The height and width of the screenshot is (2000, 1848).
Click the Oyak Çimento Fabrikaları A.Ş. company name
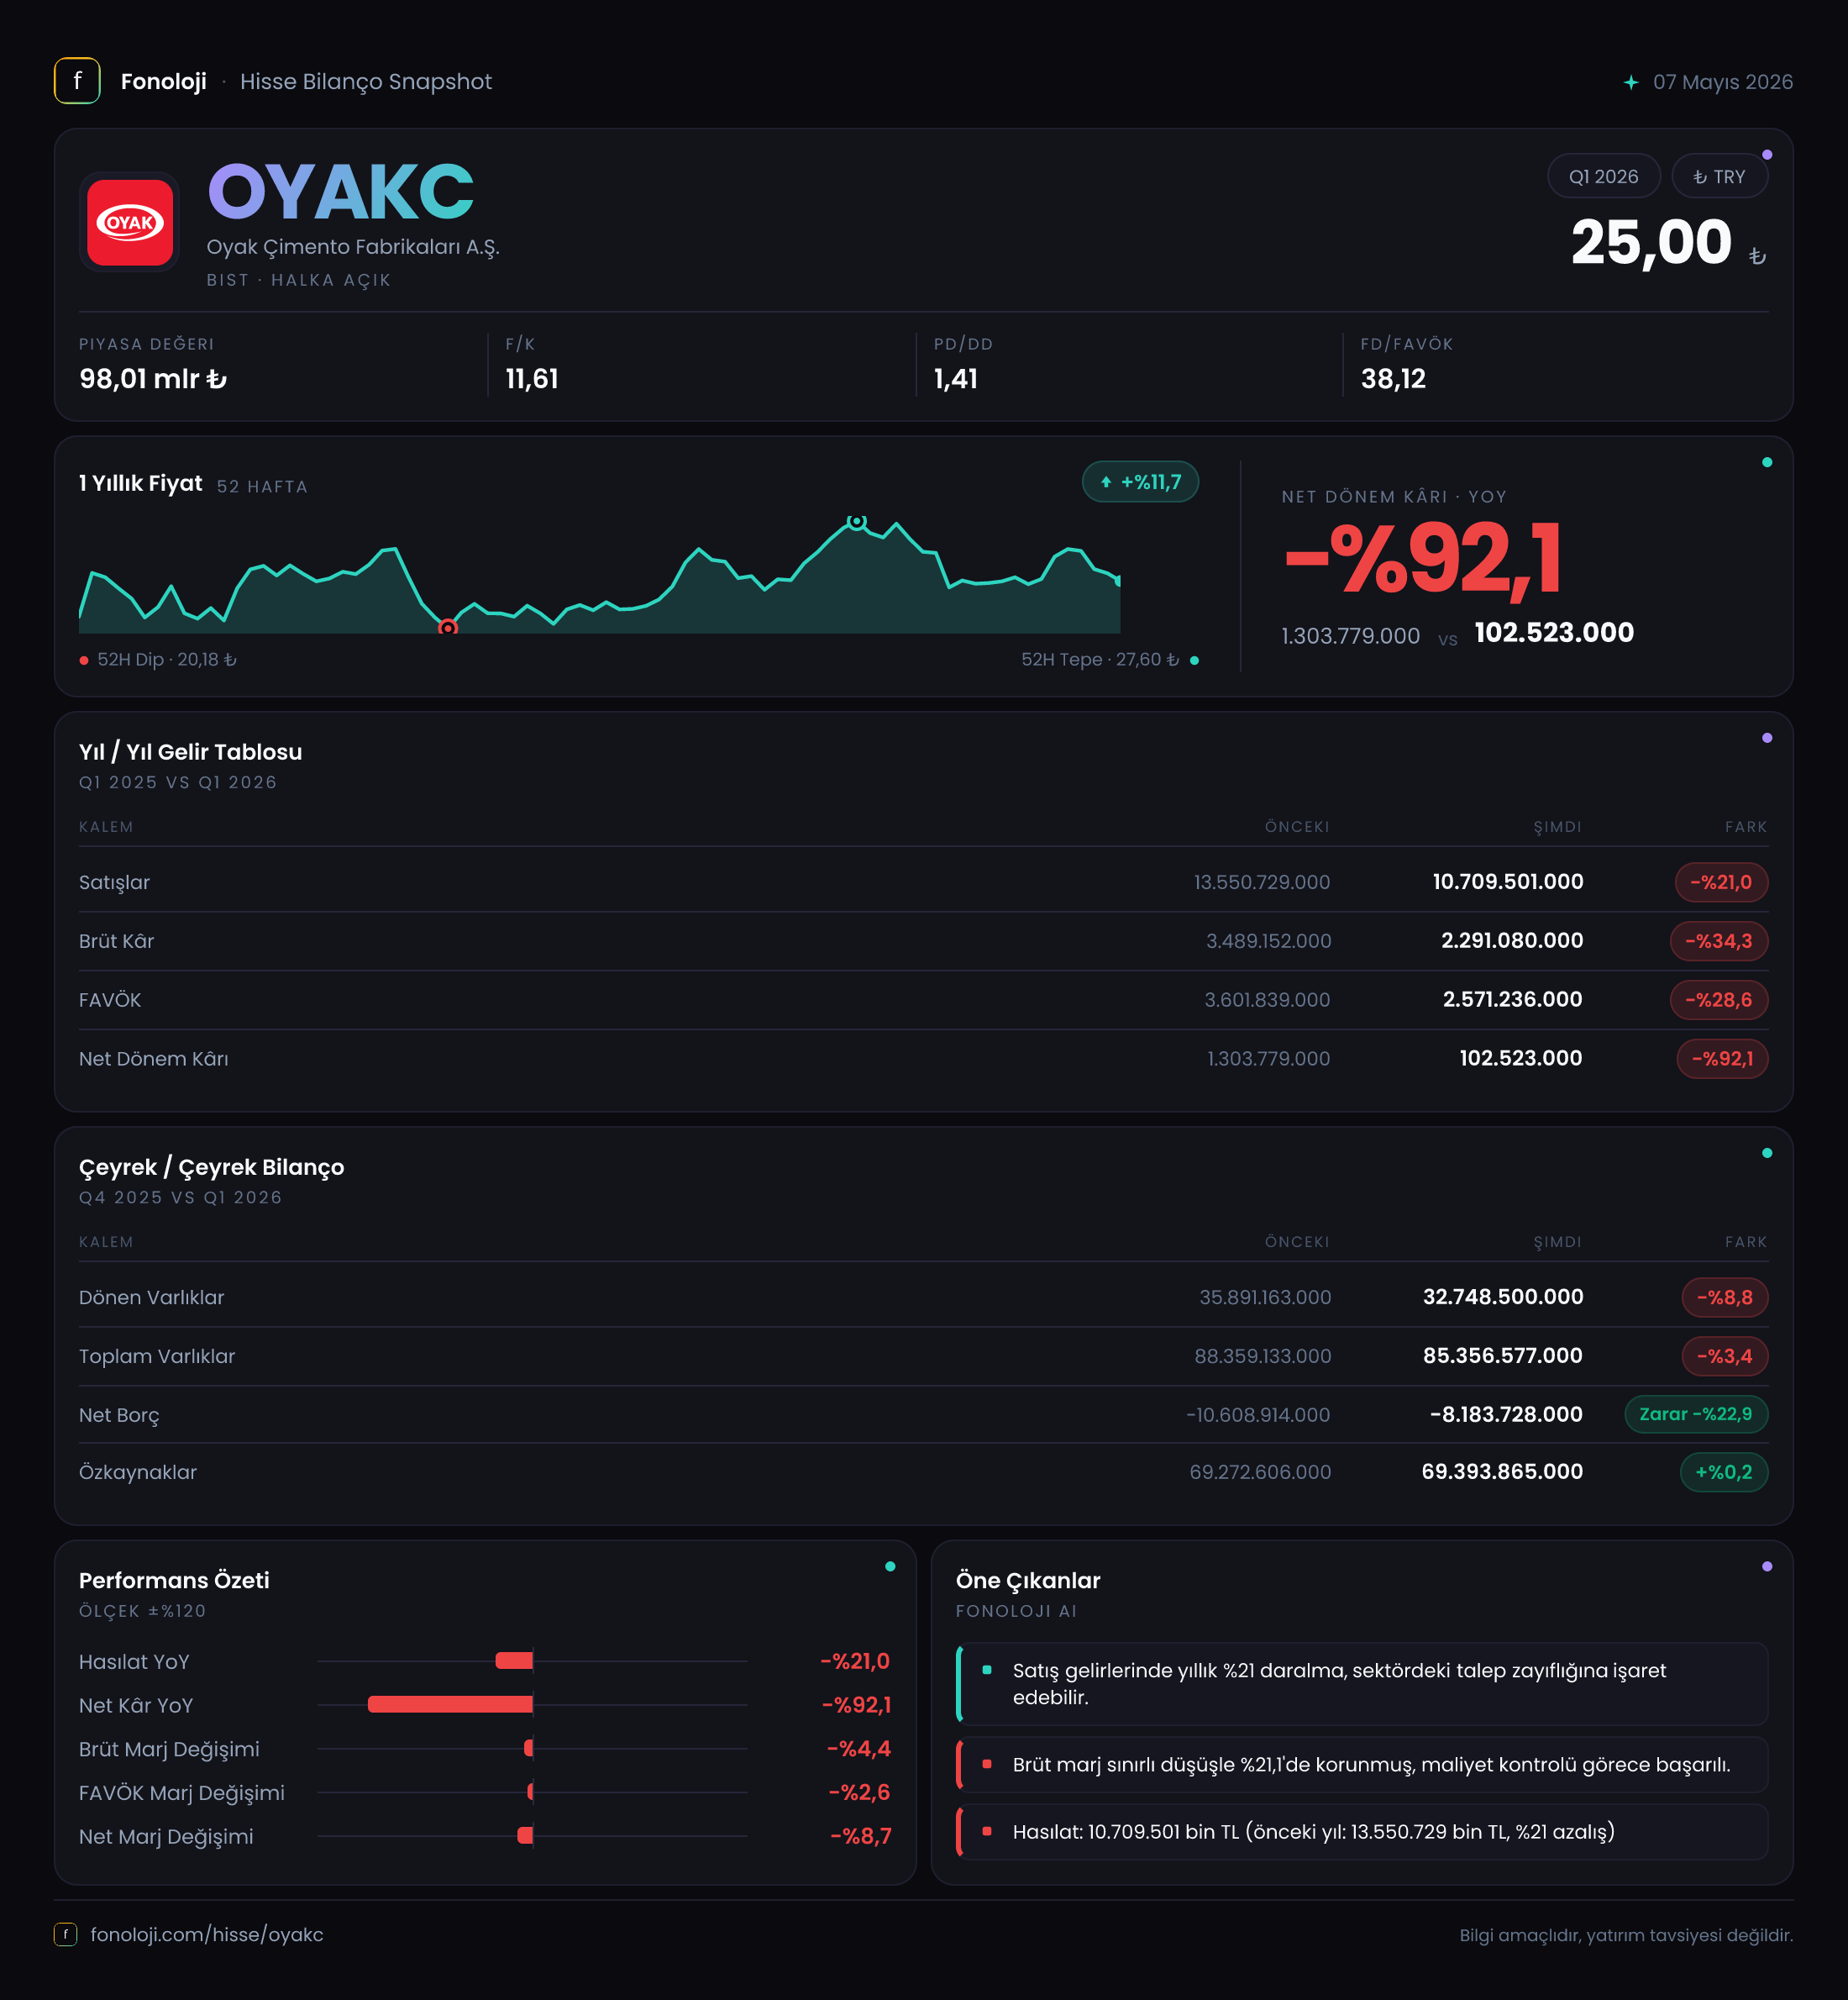[353, 247]
